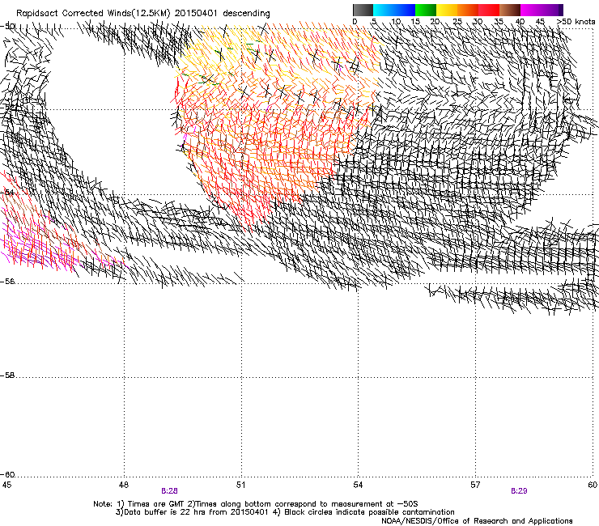The width and height of the screenshot is (599, 526).
Task: Click the '35' label under the color legend
Action: [499, 22]
